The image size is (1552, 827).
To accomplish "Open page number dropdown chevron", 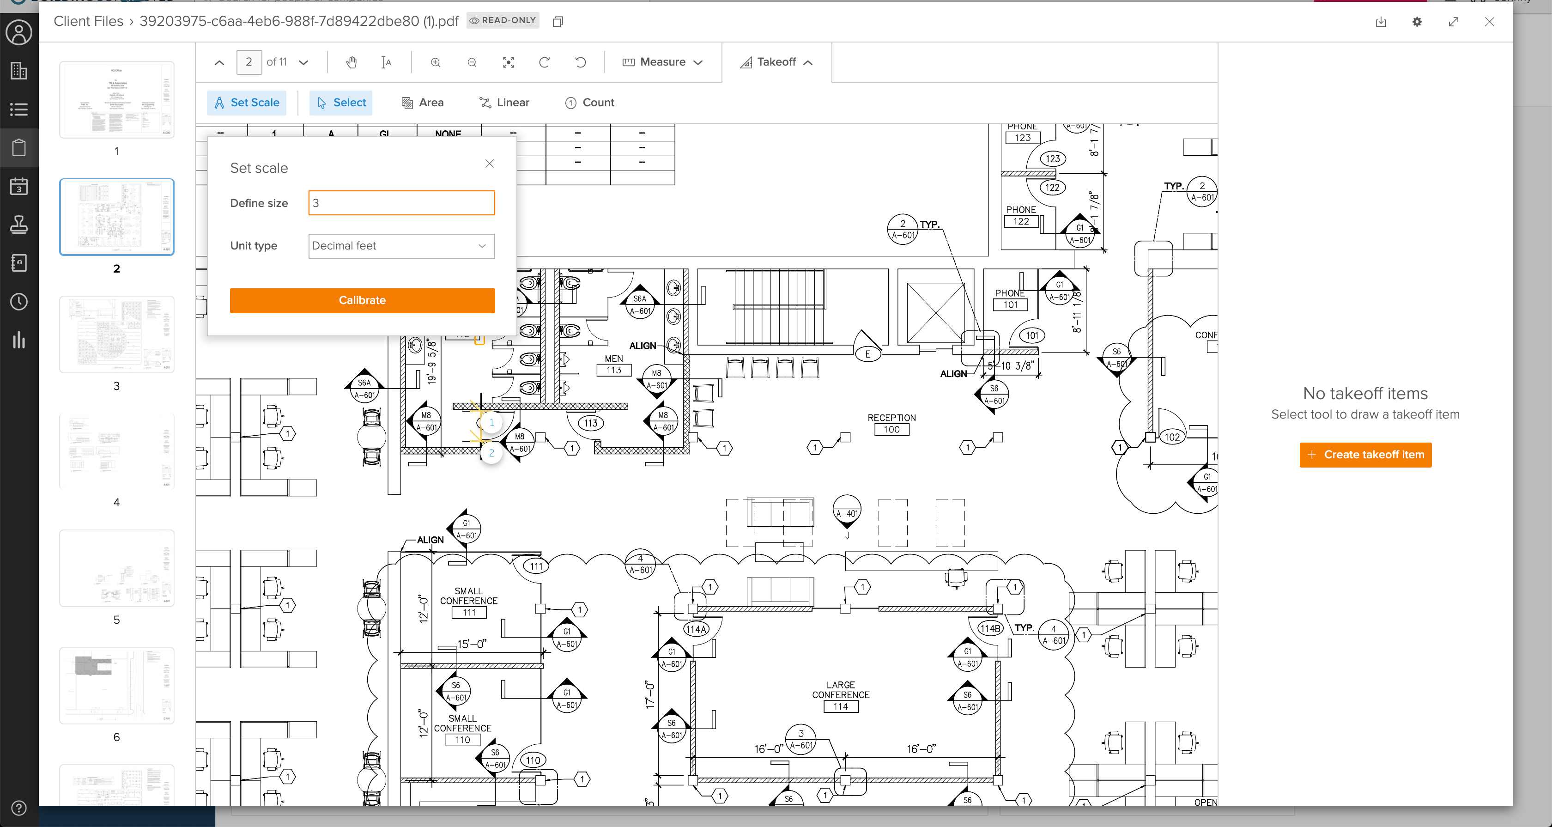I will pyautogui.click(x=303, y=62).
